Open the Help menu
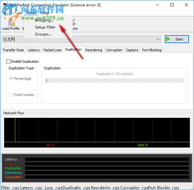 coord(45,13)
